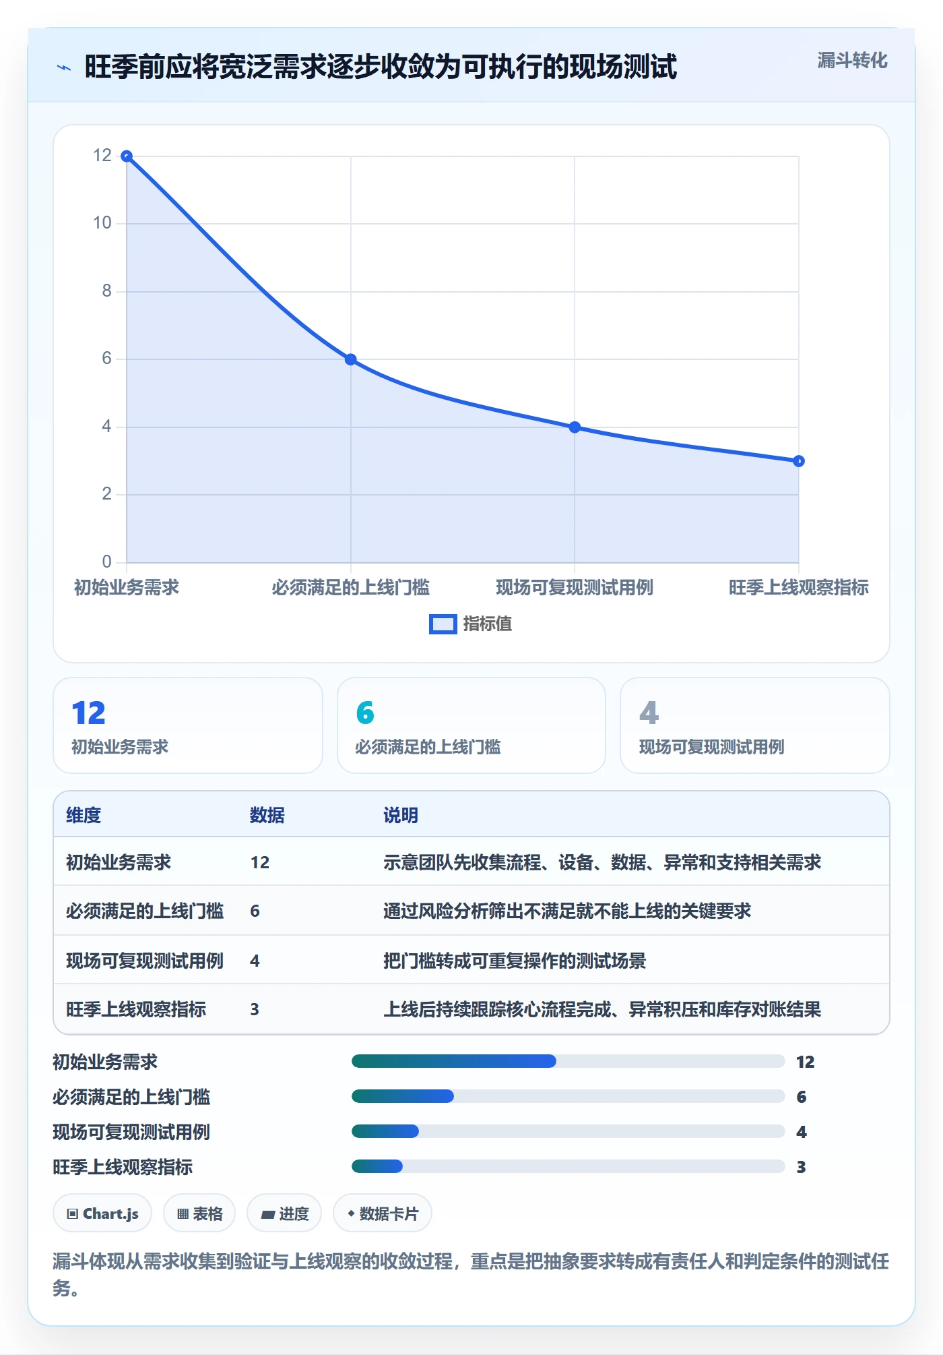The image size is (943, 1355).
Task: Click progress value 12 at bar end
Action: tap(806, 1062)
